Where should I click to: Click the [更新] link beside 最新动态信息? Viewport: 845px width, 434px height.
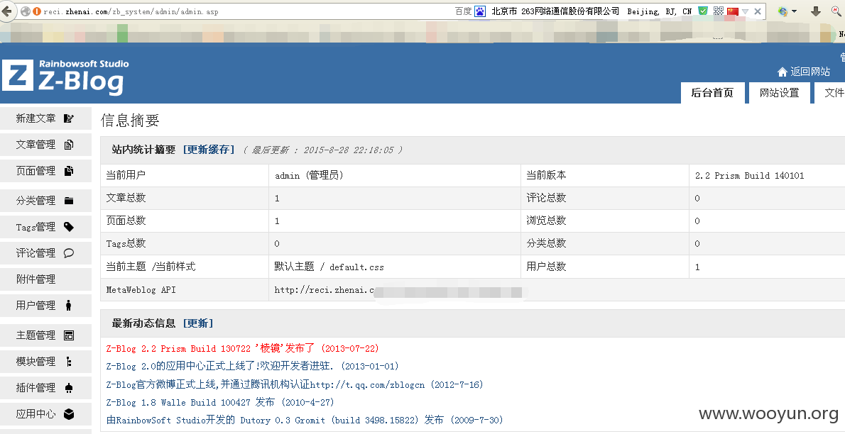[198, 323]
